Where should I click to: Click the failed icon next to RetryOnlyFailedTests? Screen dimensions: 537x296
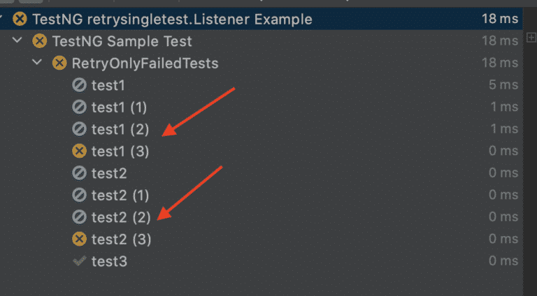click(x=59, y=63)
